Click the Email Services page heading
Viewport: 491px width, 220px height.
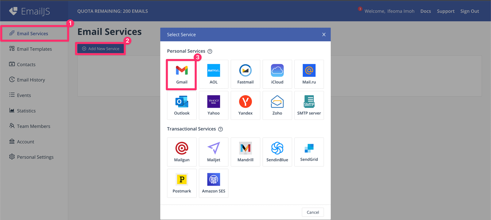[x=110, y=32]
